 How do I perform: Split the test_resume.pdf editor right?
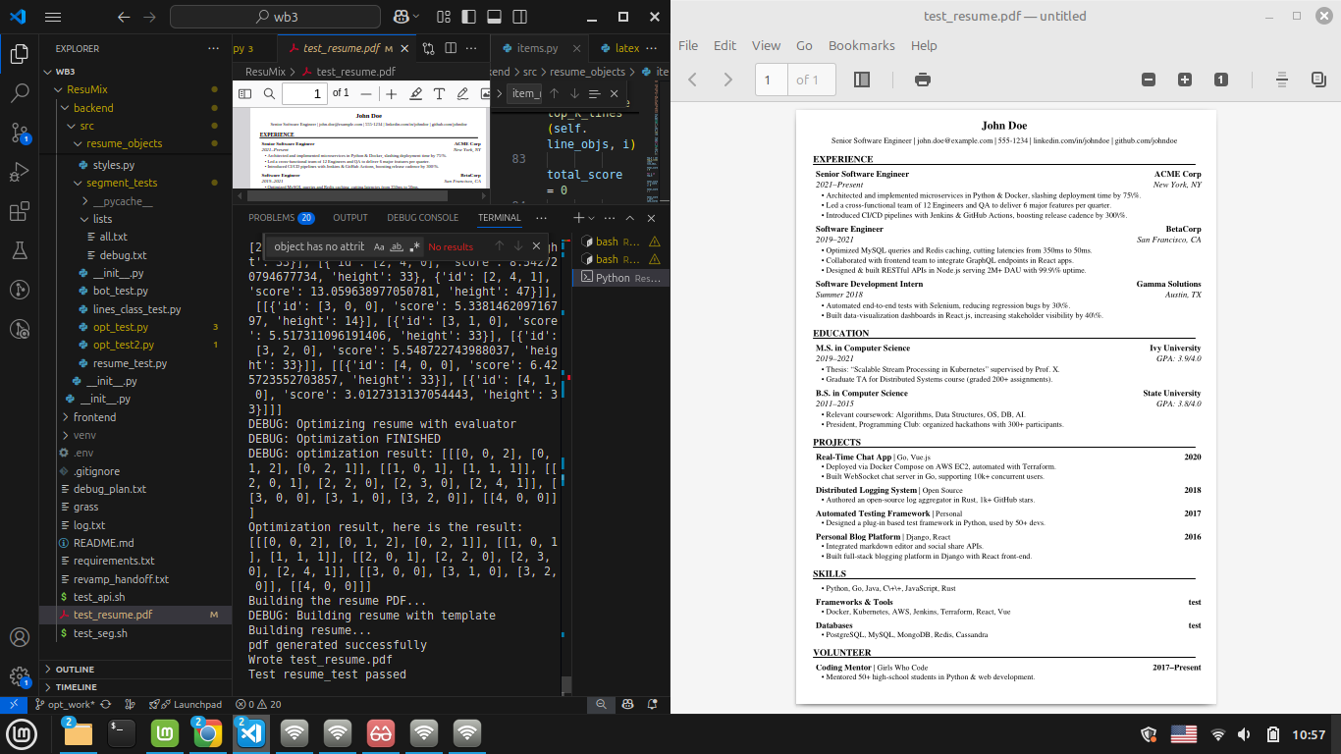pyautogui.click(x=452, y=48)
